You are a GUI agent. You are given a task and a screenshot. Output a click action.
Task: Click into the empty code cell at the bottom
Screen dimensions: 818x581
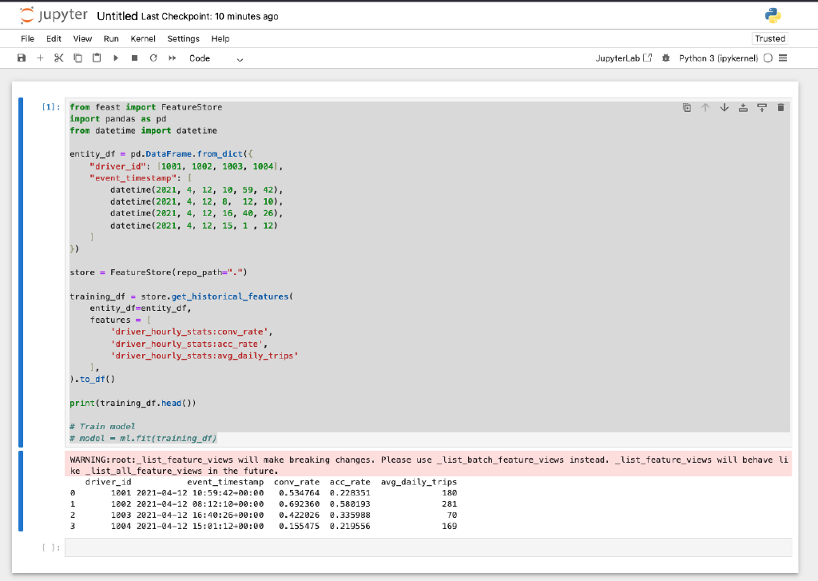tap(428, 547)
